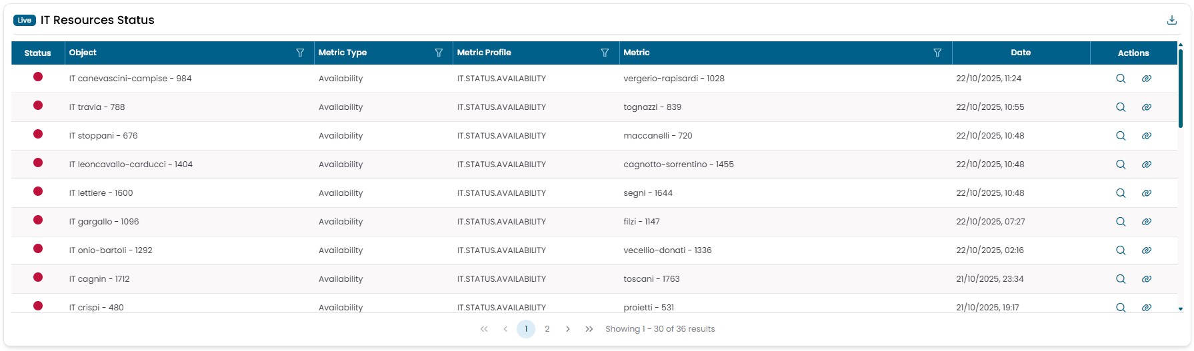1194x351 pixels.
Task: Click magnifier icon for IT lettiere - 1600
Action: coord(1121,193)
